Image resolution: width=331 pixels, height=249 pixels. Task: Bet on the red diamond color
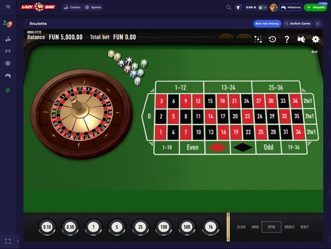pos(218,147)
